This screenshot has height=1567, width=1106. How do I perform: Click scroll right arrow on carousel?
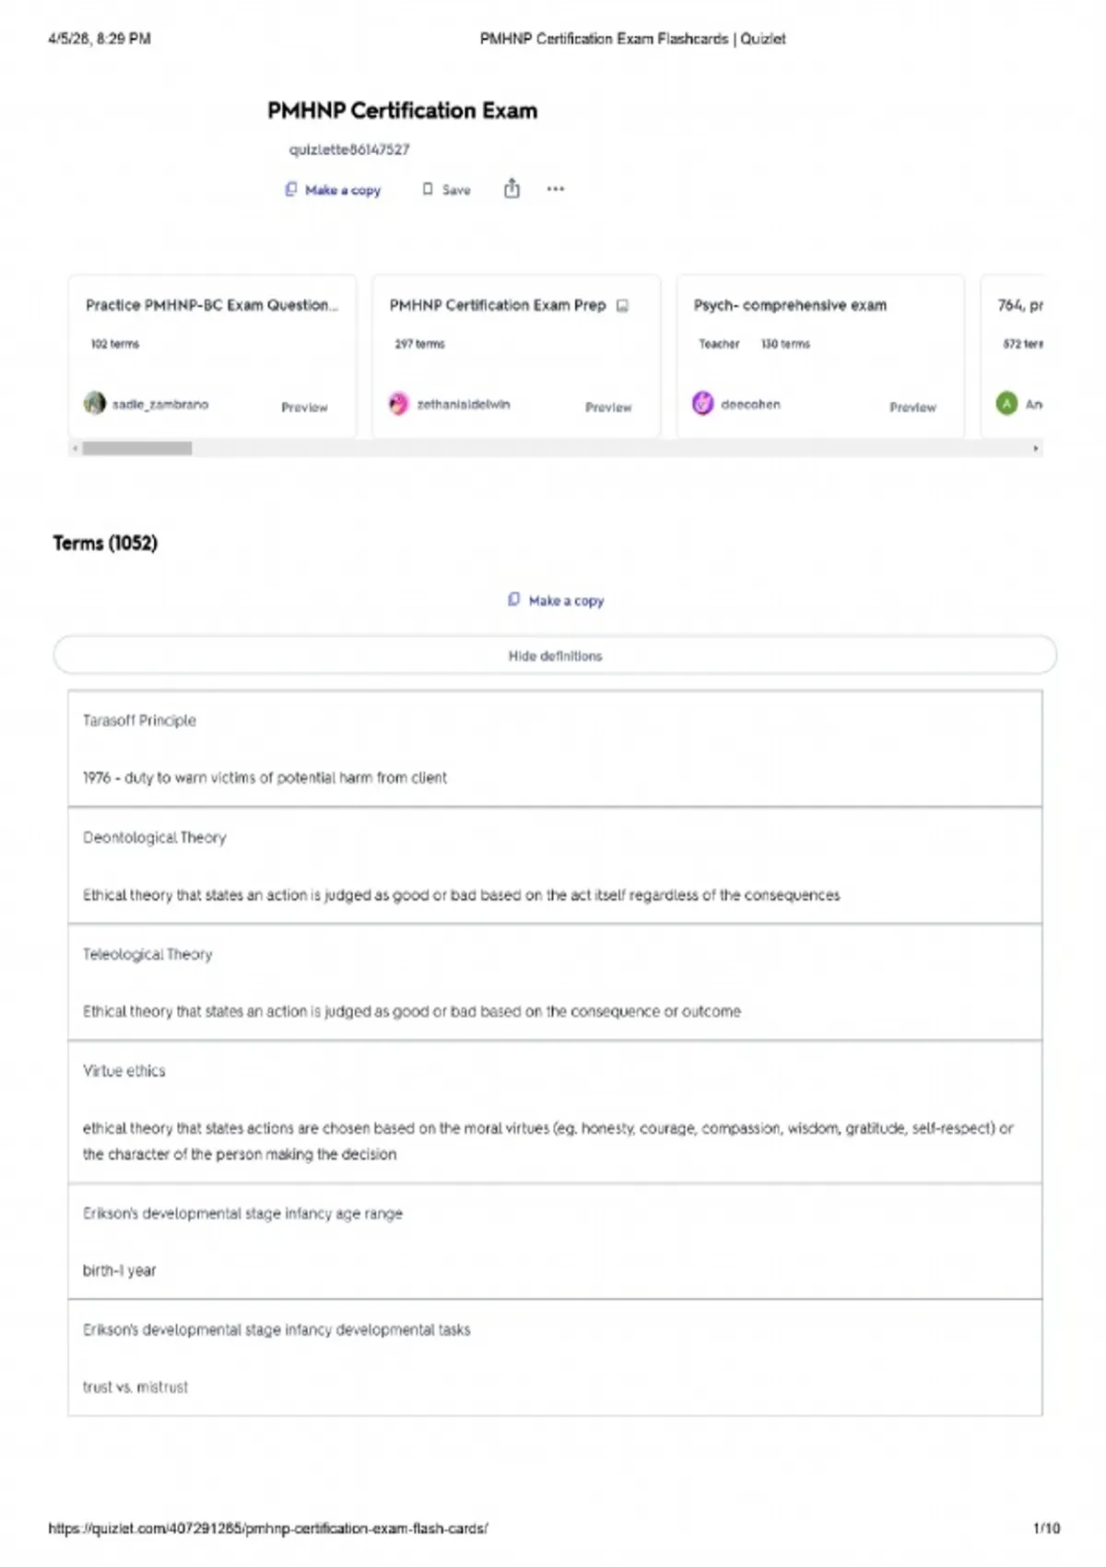point(1036,448)
